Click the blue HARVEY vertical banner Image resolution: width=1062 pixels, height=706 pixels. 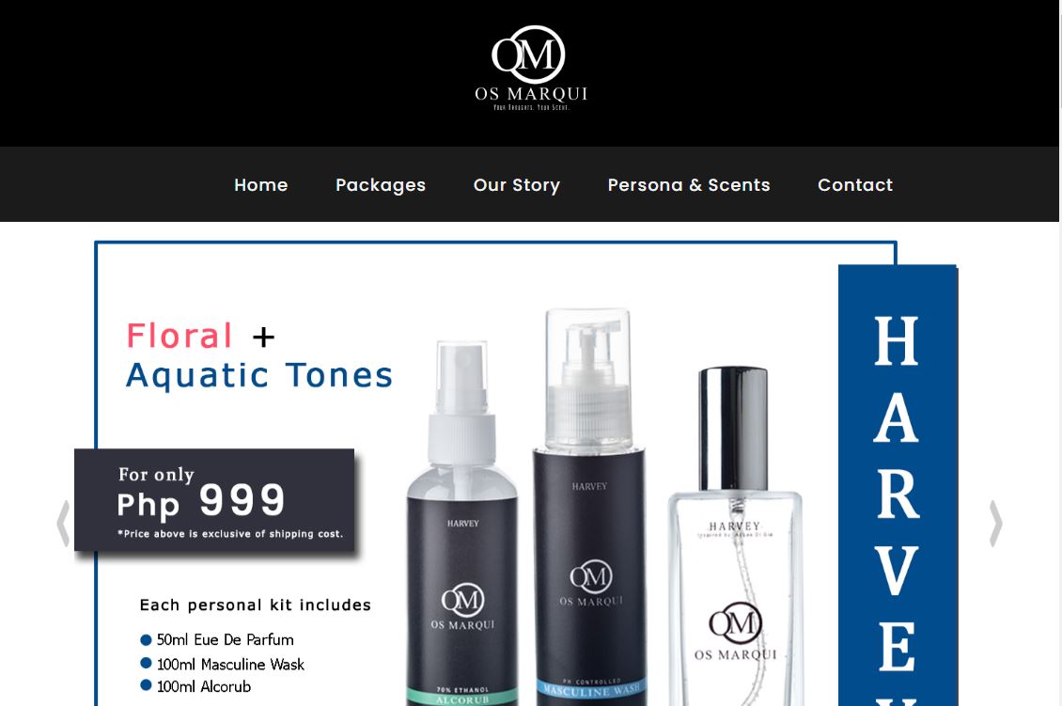[898, 485]
